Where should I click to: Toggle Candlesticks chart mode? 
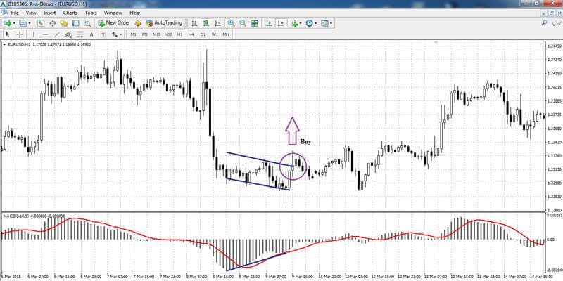(x=206, y=23)
